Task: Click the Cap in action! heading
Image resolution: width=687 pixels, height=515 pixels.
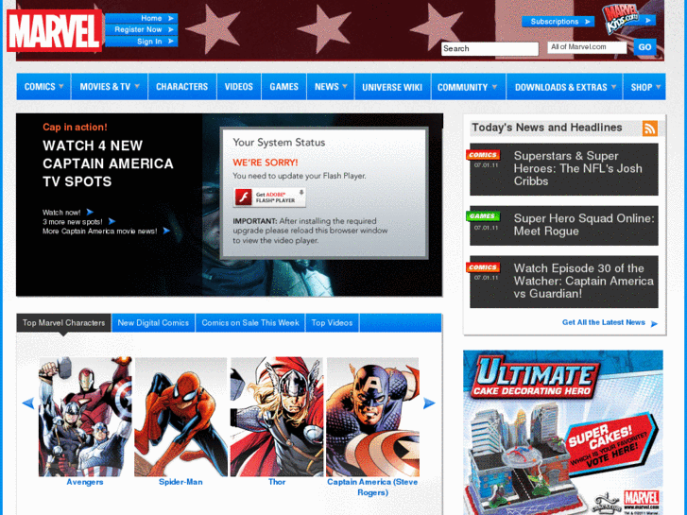Action: click(75, 128)
